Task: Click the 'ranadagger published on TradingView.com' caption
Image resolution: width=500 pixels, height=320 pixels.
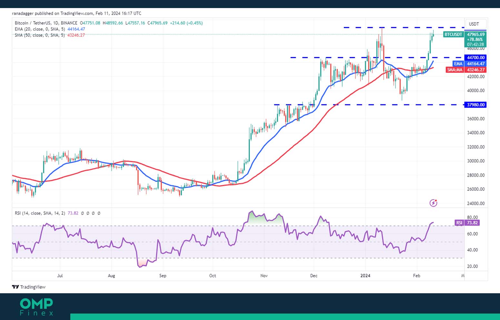Action: [53, 13]
